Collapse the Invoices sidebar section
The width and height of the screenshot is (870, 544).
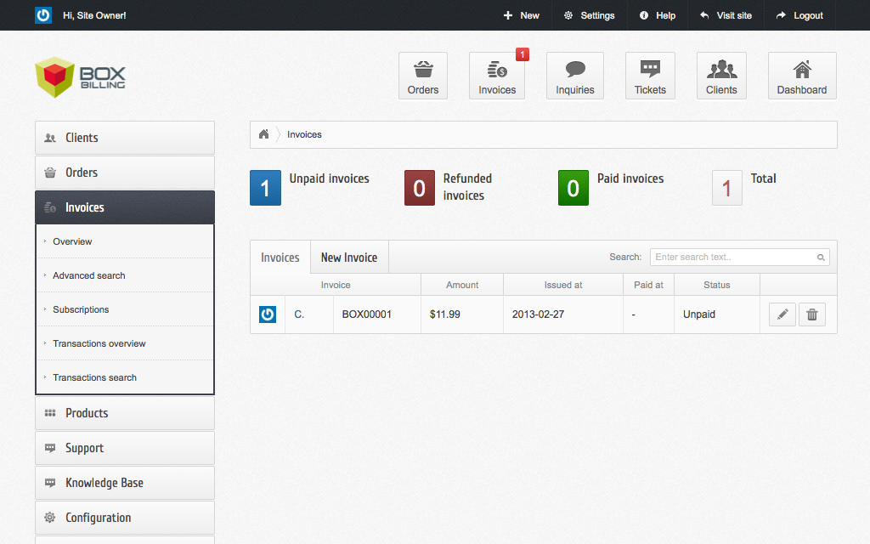pyautogui.click(x=125, y=207)
